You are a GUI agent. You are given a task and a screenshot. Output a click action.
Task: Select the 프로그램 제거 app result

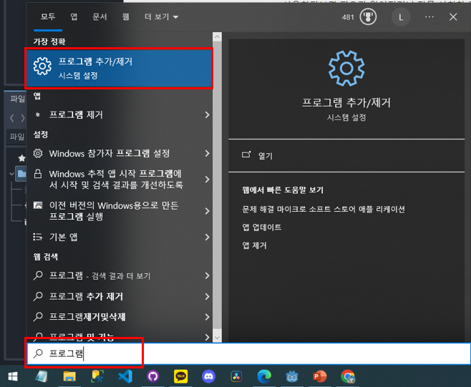tap(120, 114)
